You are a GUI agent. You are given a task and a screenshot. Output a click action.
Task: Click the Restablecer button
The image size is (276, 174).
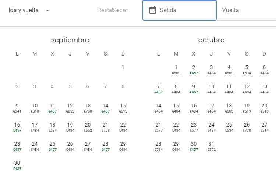113,10
